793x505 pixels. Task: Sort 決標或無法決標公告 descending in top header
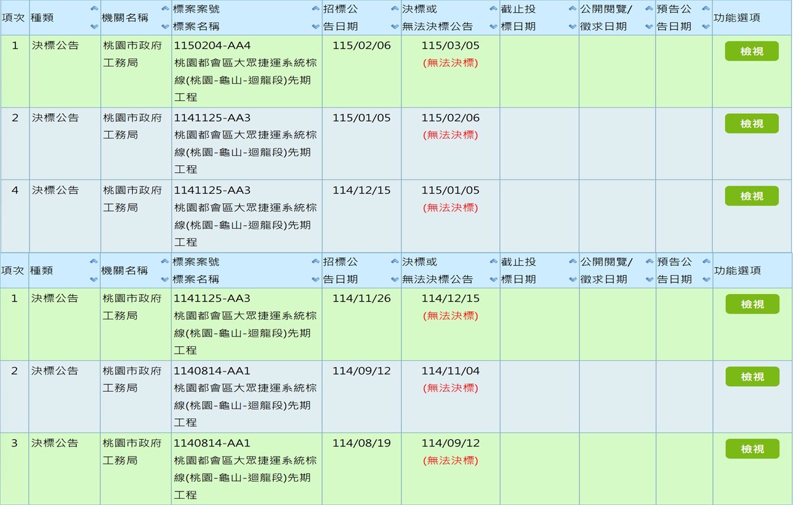[x=493, y=26]
